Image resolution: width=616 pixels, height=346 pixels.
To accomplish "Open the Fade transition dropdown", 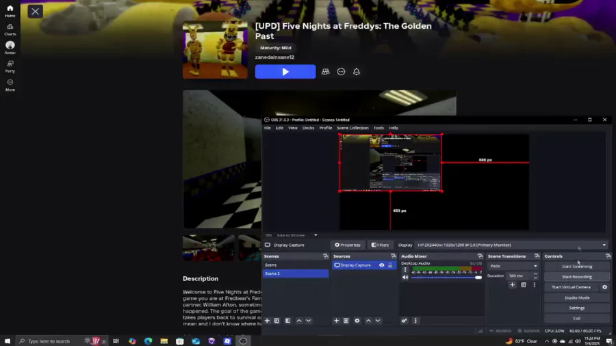I will click(513, 266).
